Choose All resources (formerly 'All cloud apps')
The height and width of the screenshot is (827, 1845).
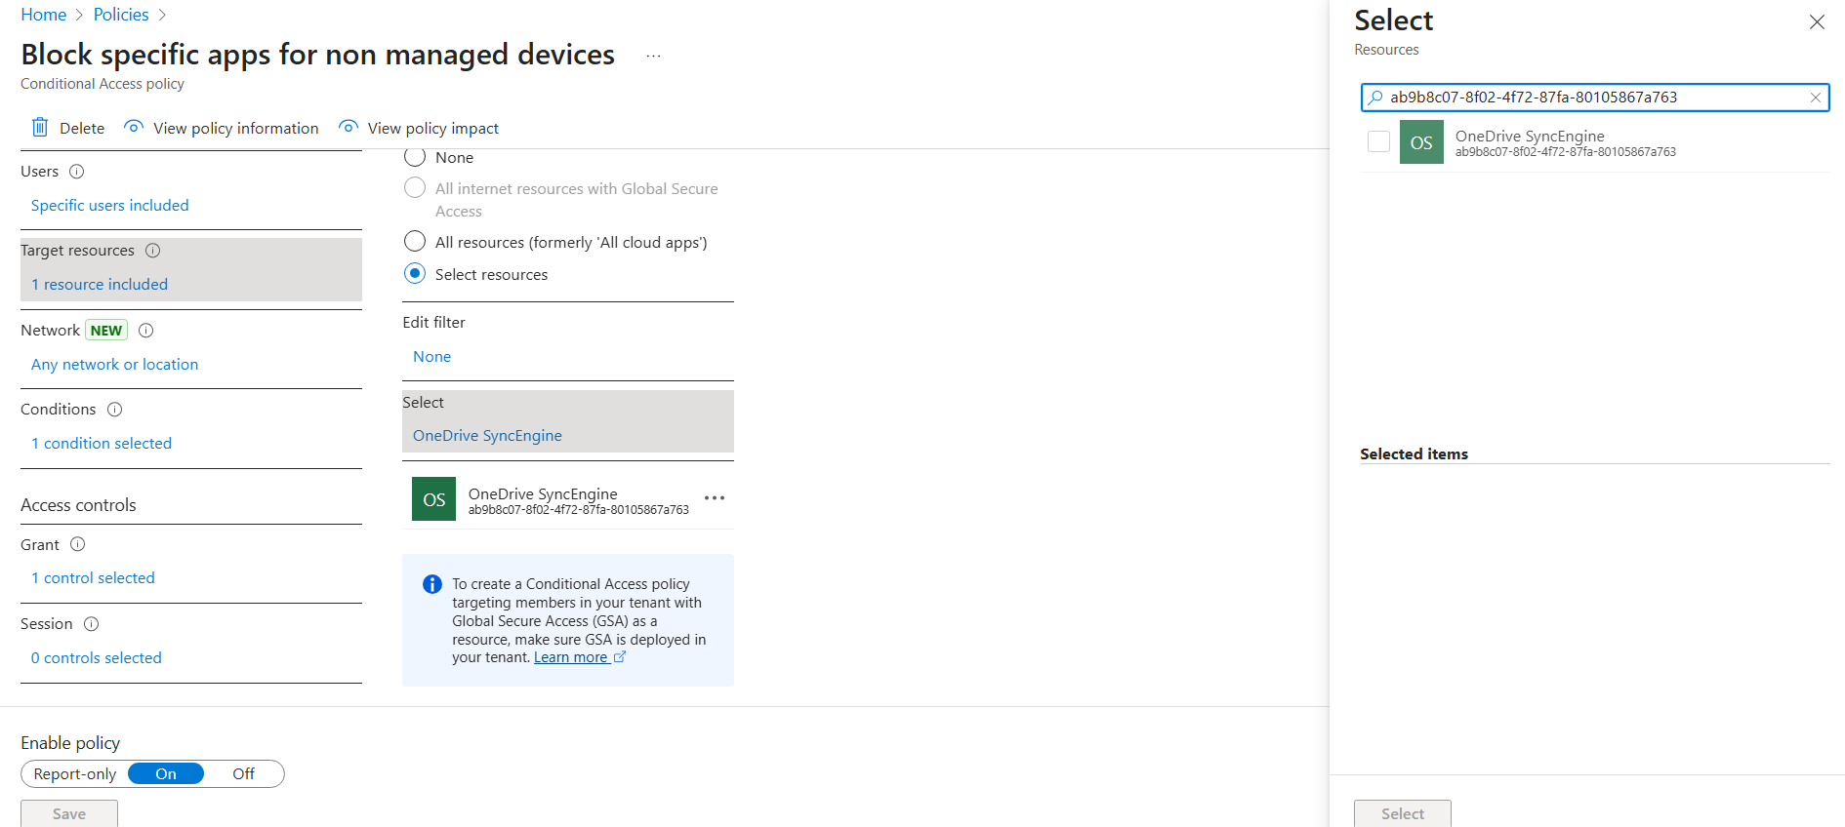[x=415, y=241]
